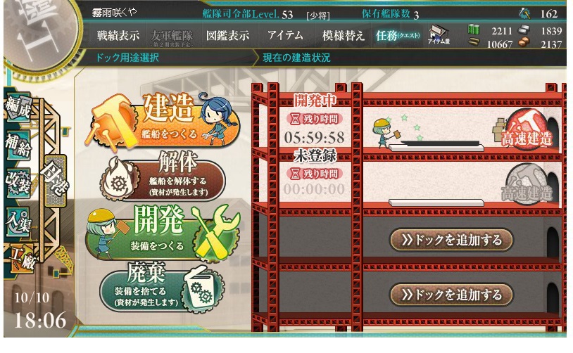The height and width of the screenshot is (353, 573).
Task: Click the 廃棄 discard equipment button
Action: 161,288
